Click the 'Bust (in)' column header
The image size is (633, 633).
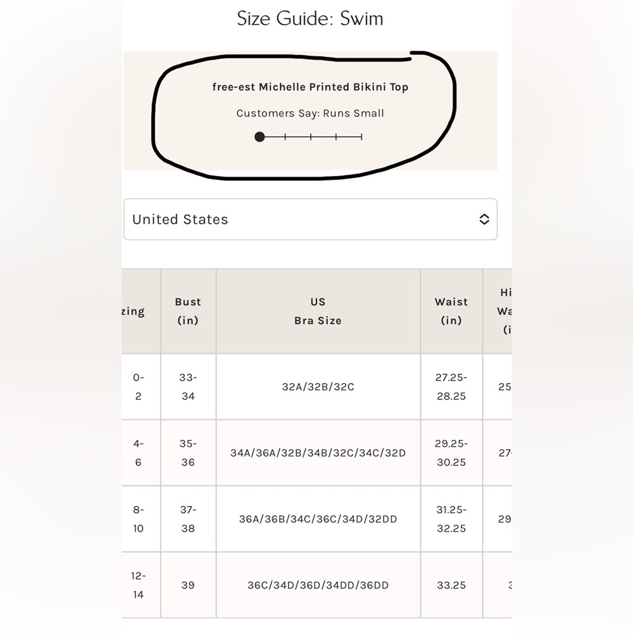188,311
